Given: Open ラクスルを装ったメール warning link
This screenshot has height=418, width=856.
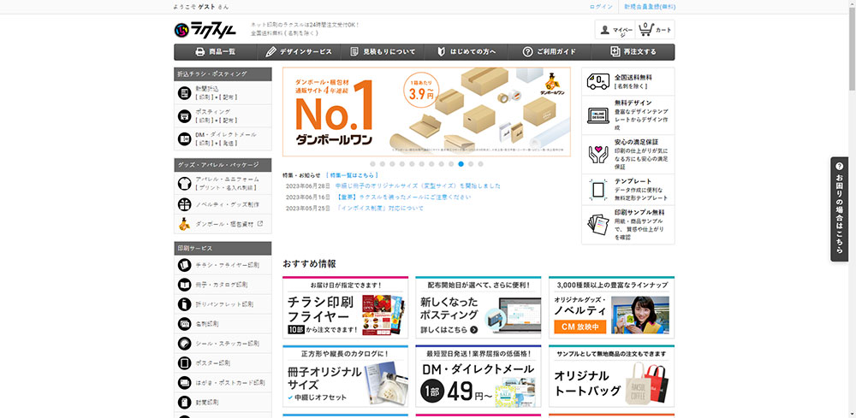Looking at the screenshot, I should pos(403,197).
